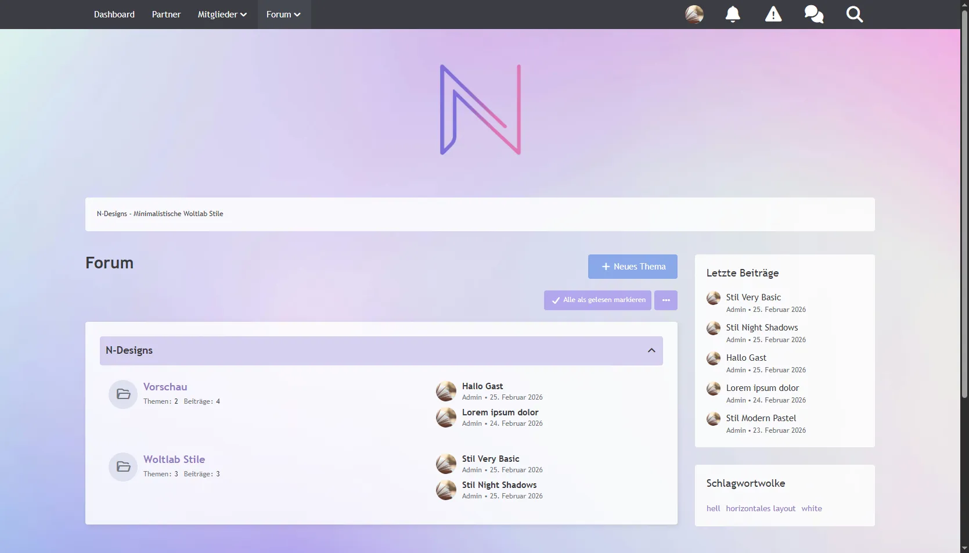
Task: Create a new topic with Neues Thema
Action: coord(632,267)
